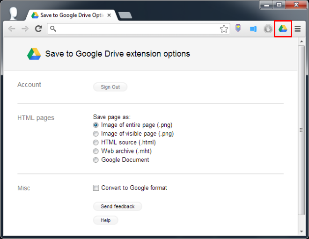
Task: Reload the current page
Action: point(38,29)
